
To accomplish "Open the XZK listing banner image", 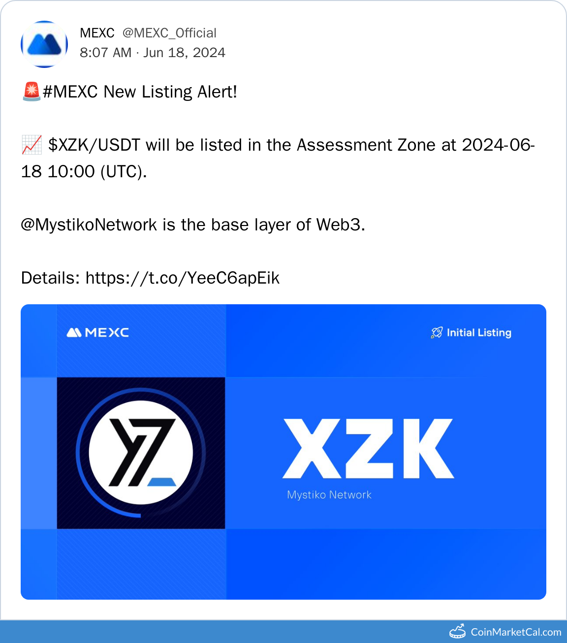I will click(x=283, y=452).
